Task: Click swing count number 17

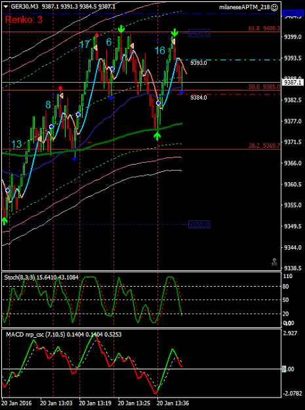Action: click(85, 45)
